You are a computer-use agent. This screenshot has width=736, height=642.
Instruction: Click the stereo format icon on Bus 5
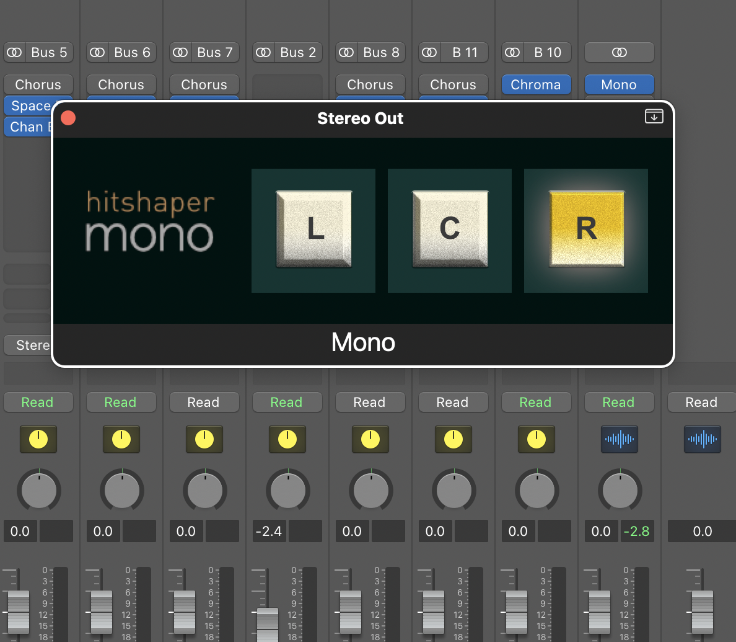[14, 53]
